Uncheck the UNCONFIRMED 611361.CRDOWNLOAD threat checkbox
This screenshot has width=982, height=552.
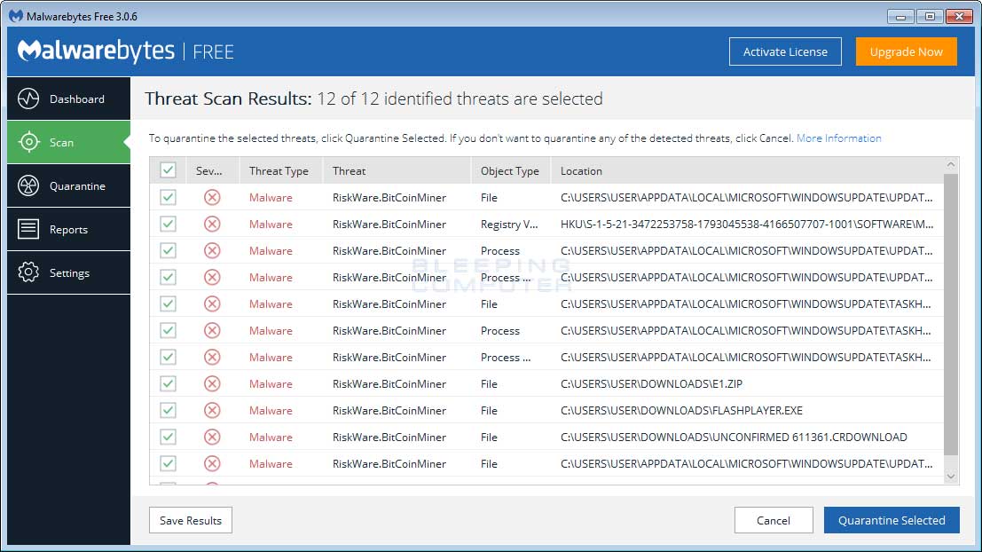point(168,437)
